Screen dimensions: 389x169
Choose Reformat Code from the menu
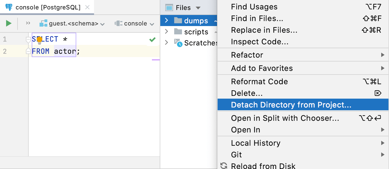[259, 81]
